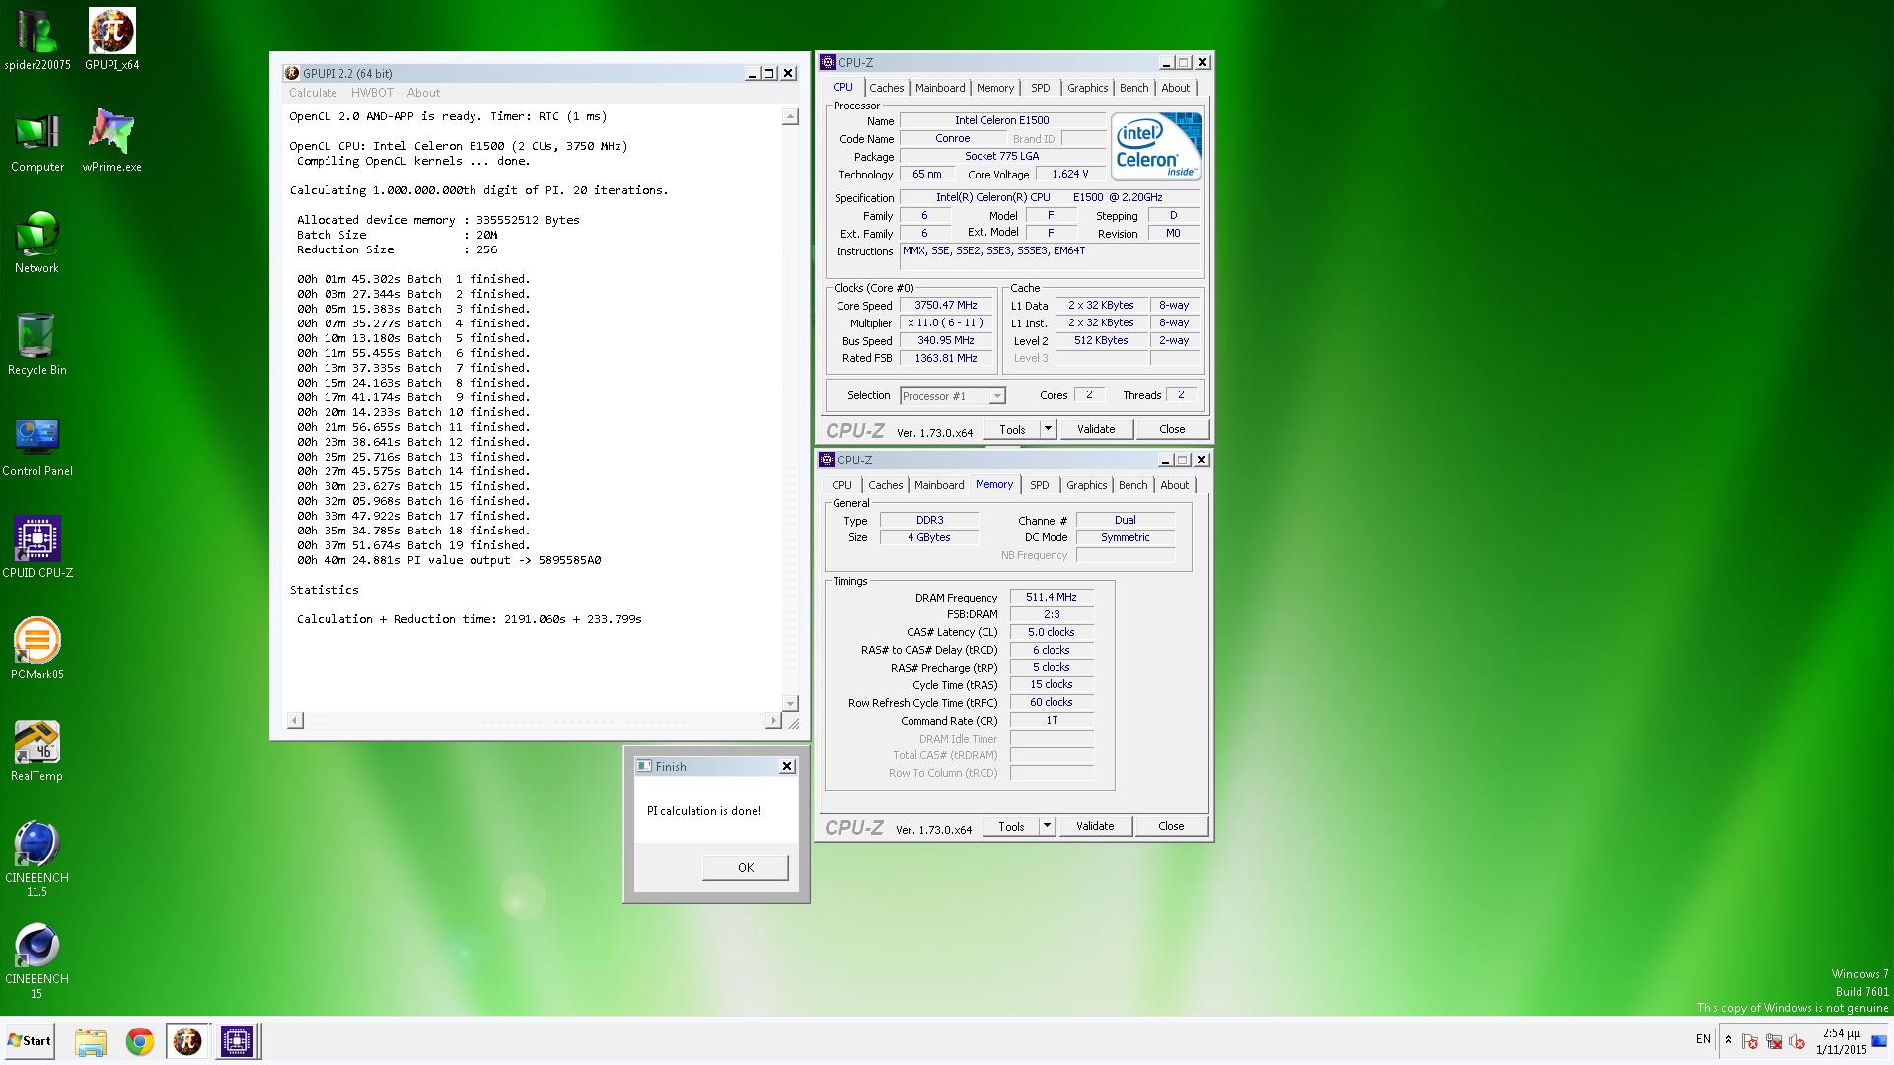Click Core Speed value 3750.47 MHz

[945, 306]
